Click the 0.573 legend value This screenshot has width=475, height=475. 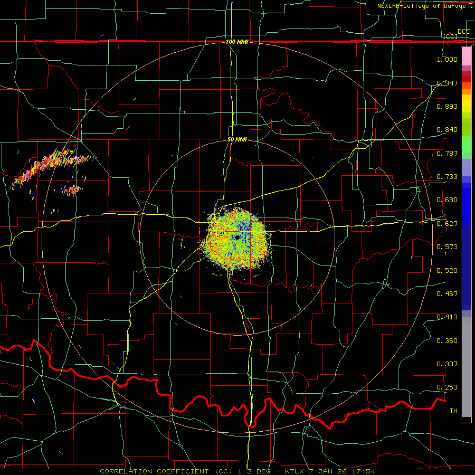[447, 247]
